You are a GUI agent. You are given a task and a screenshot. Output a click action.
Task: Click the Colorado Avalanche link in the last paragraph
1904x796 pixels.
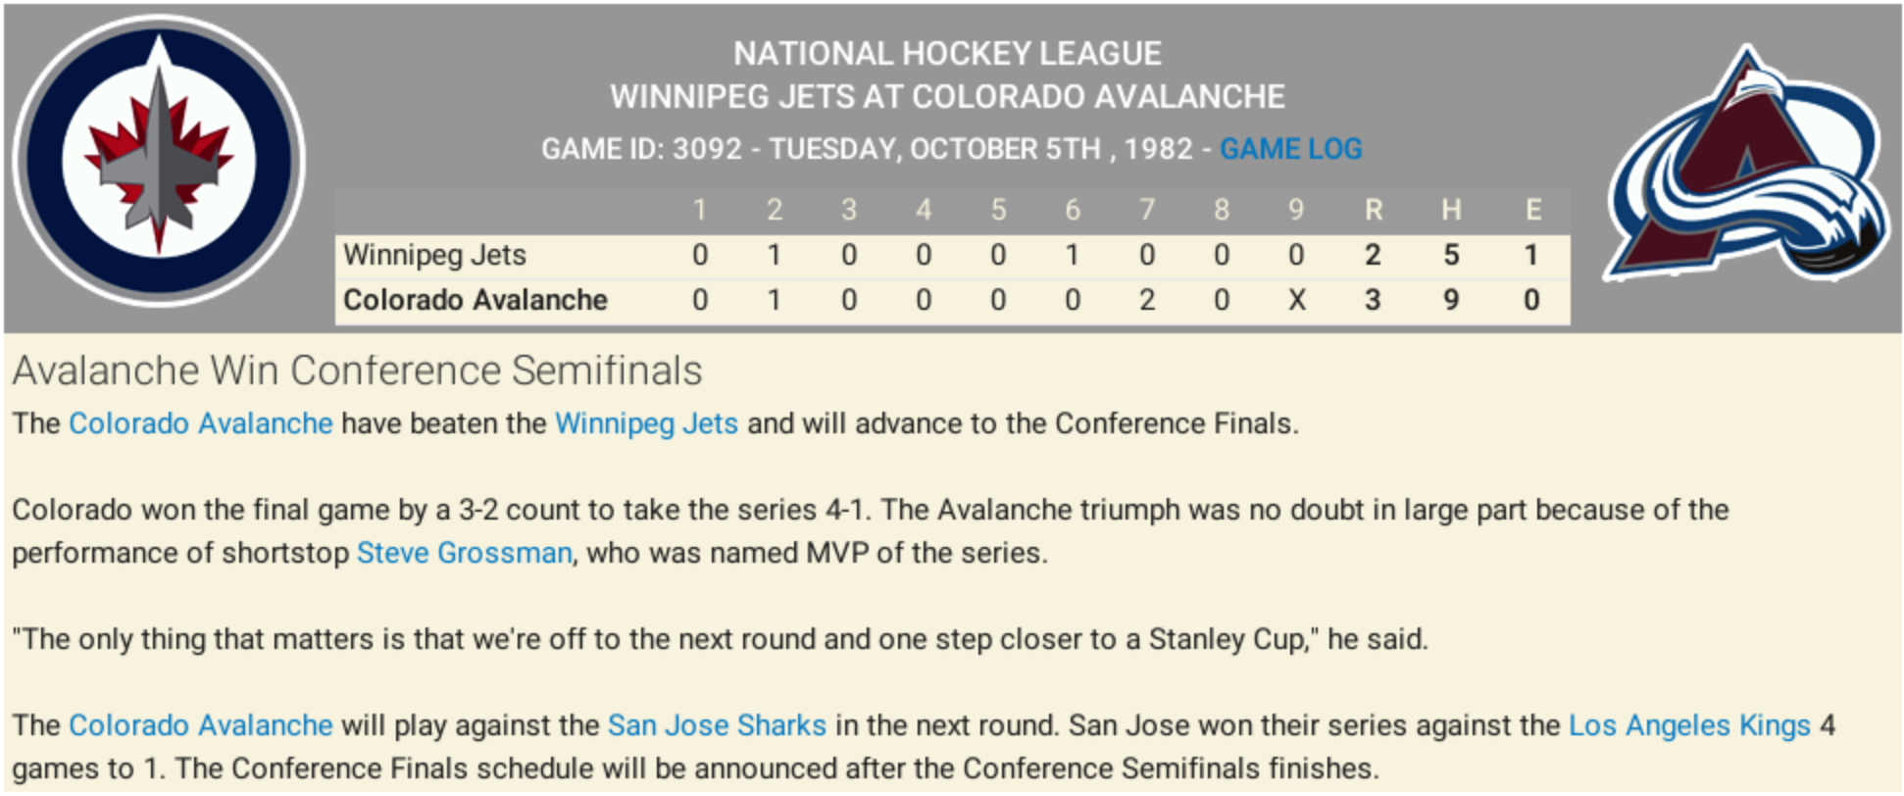pos(201,725)
